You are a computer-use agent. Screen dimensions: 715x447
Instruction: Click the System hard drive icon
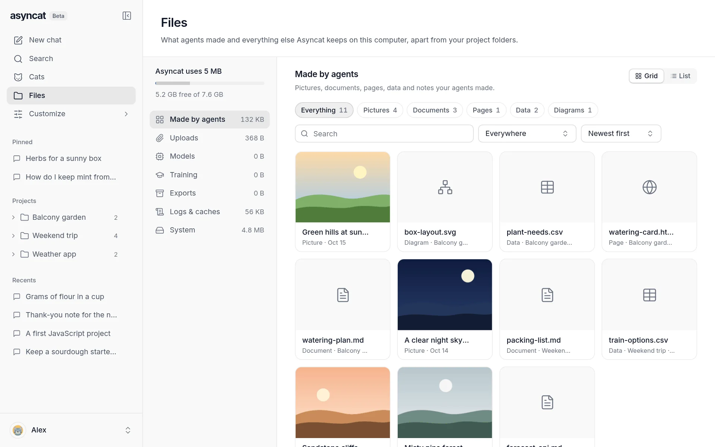pyautogui.click(x=160, y=230)
